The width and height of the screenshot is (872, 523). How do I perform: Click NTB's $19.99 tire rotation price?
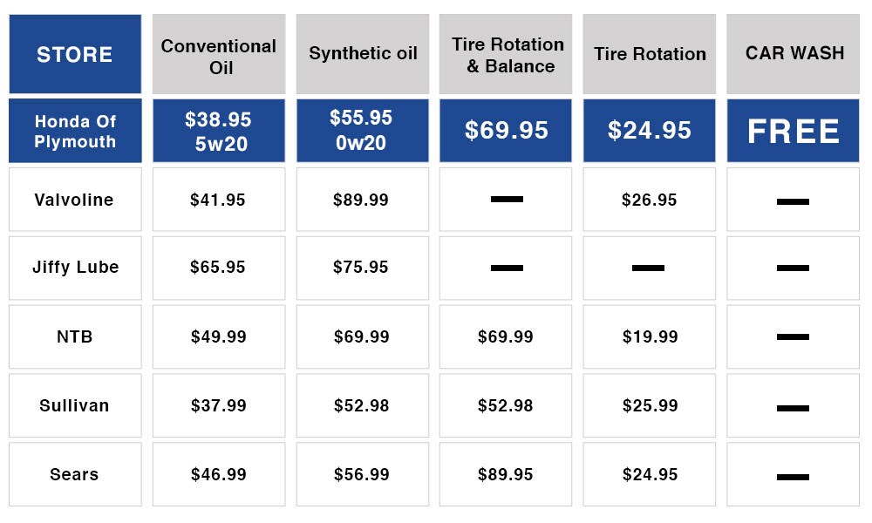[650, 336]
